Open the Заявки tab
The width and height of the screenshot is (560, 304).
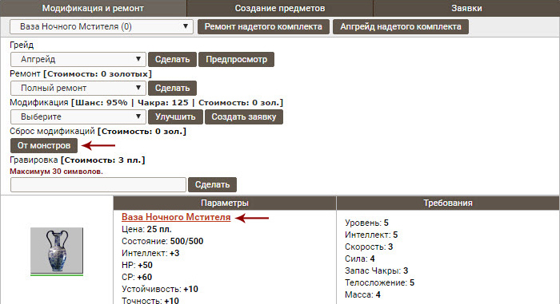pyautogui.click(x=466, y=8)
